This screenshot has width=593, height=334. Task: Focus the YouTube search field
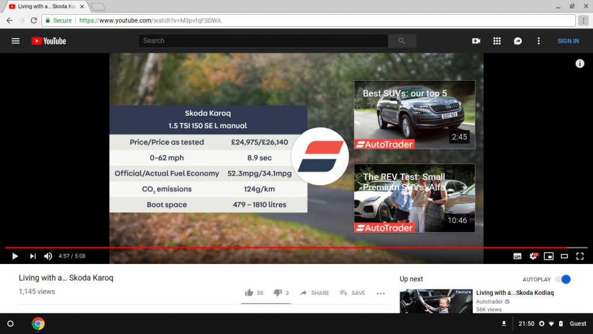tap(263, 41)
